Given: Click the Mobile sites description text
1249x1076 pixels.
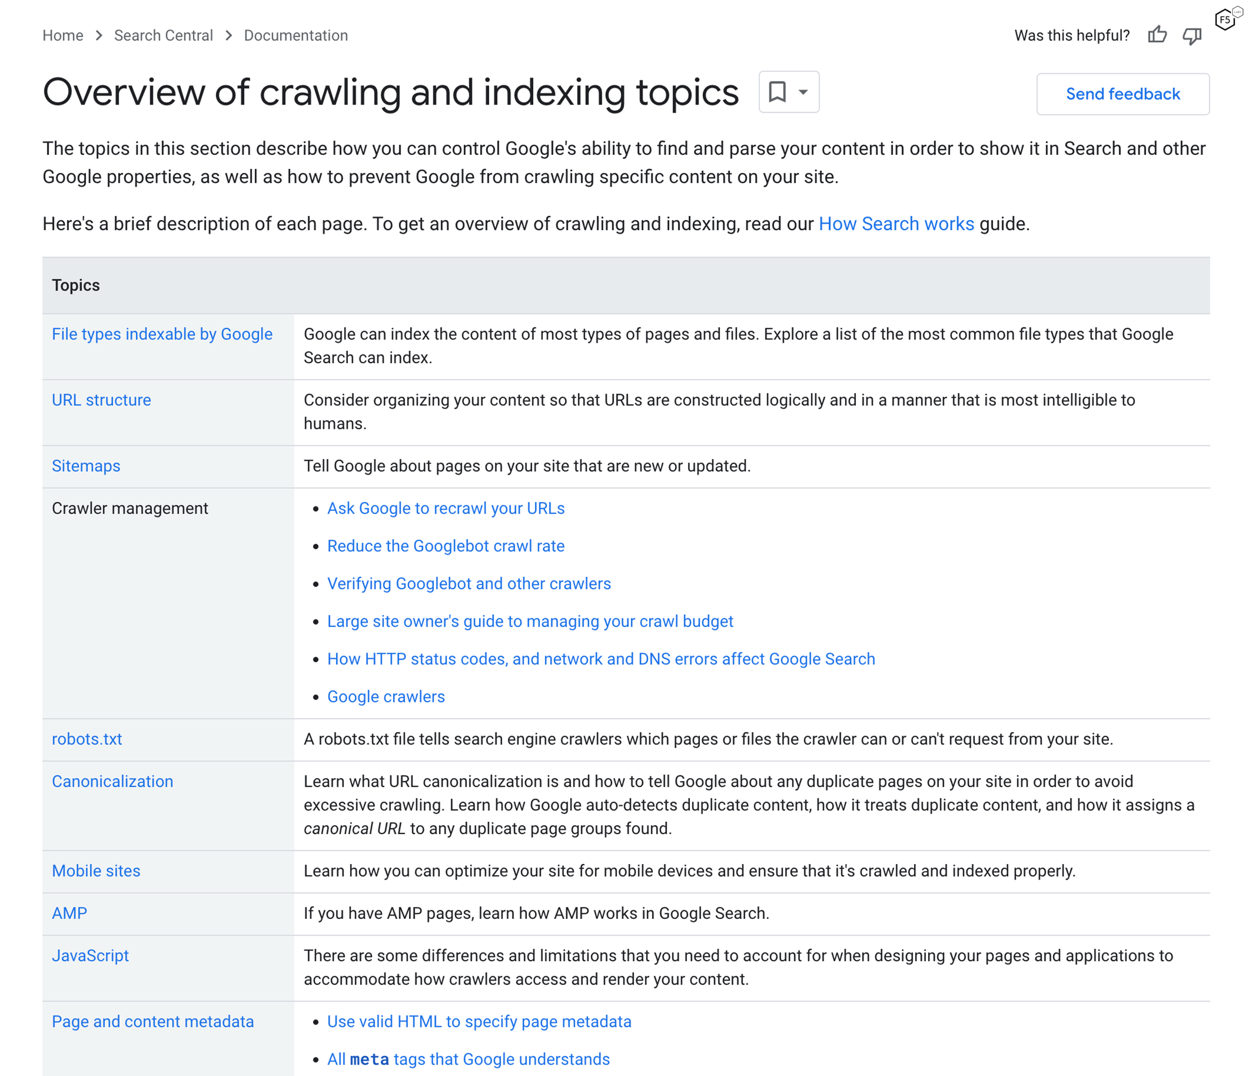Looking at the screenshot, I should coord(690,871).
